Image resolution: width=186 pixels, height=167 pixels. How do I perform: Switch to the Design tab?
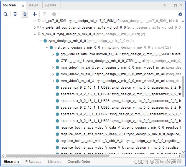coord(33,5)
